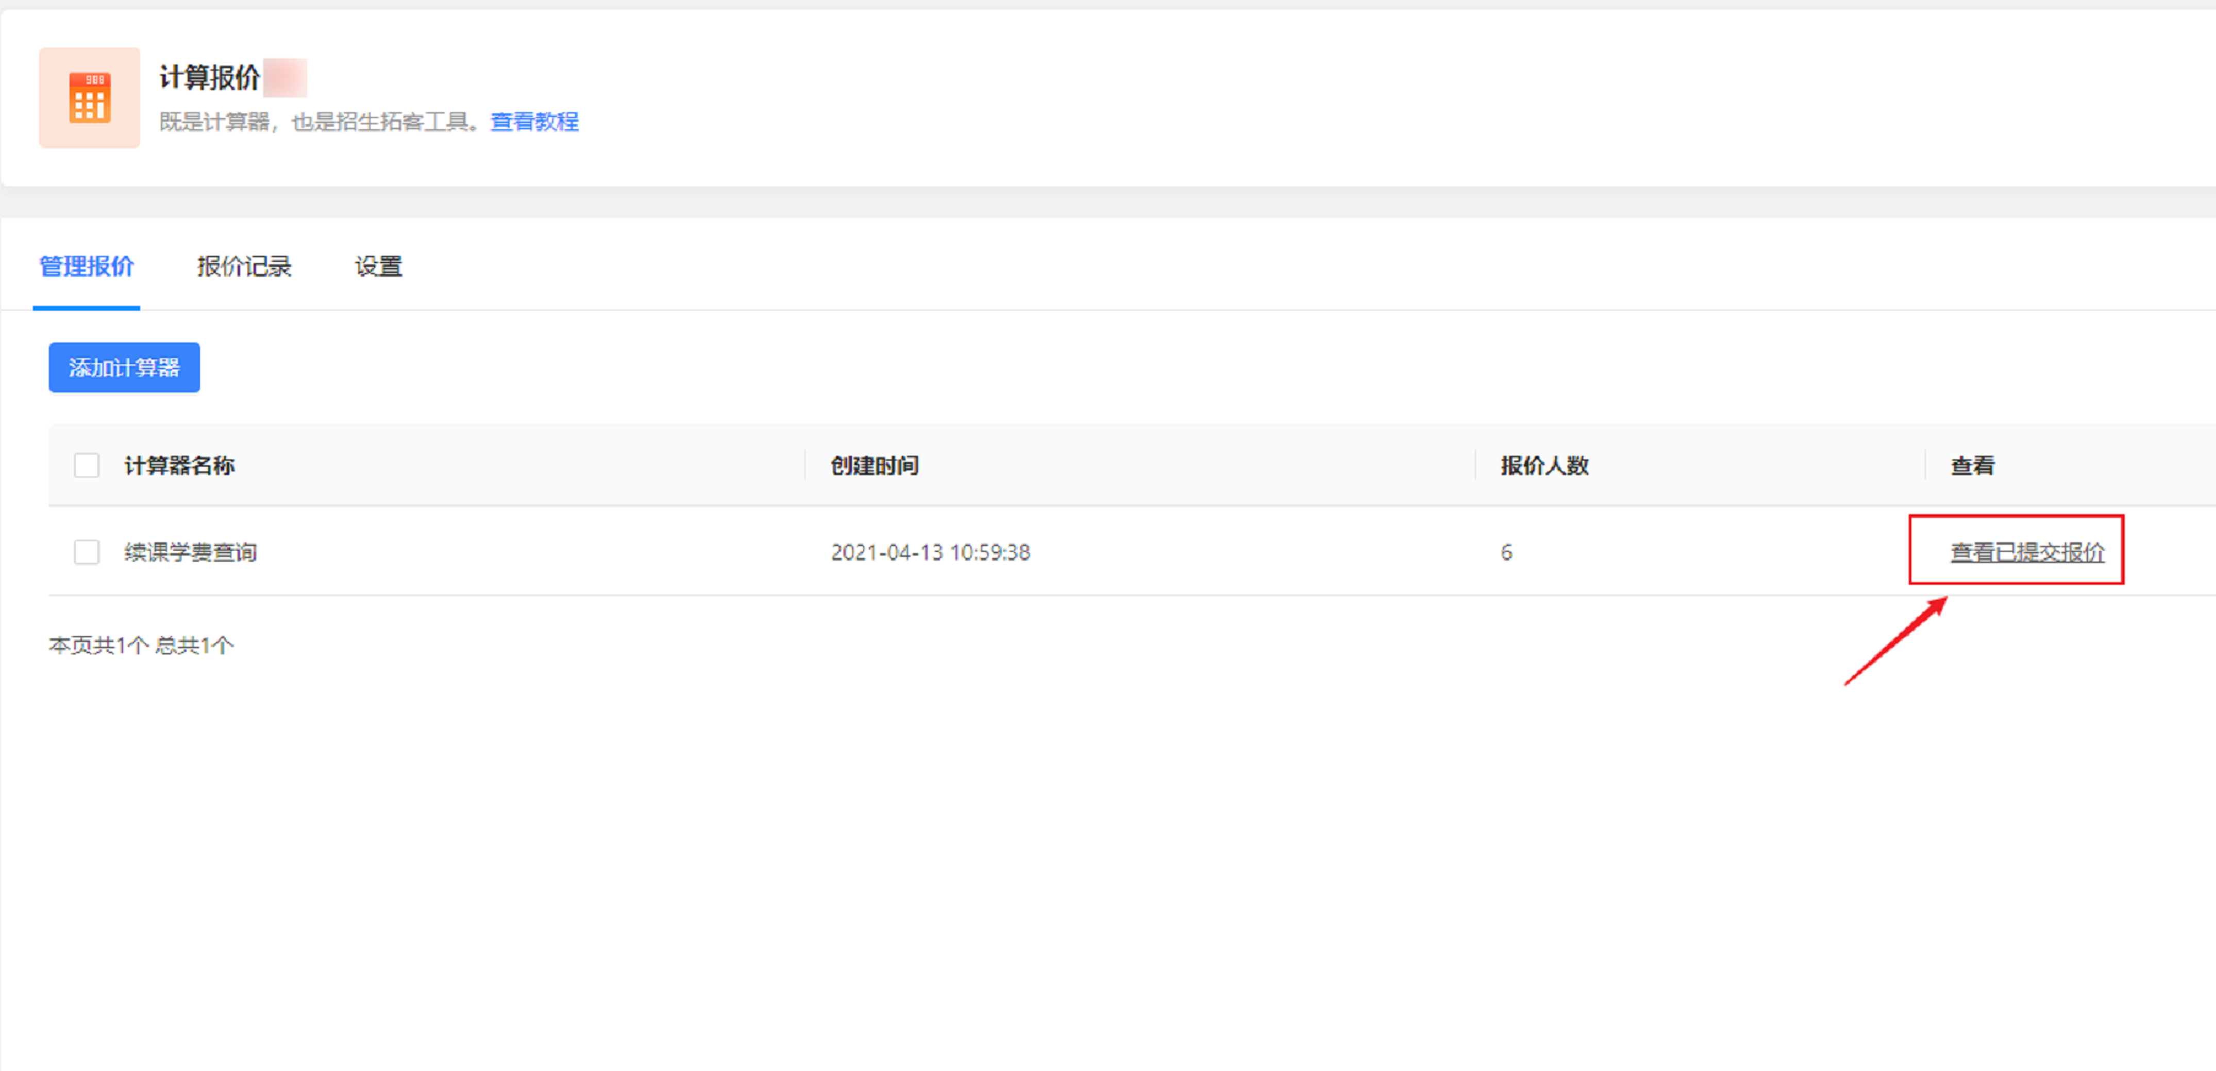
Task: Click the subtitle 既是计算器，也是招生拓客工具
Action: point(317,122)
